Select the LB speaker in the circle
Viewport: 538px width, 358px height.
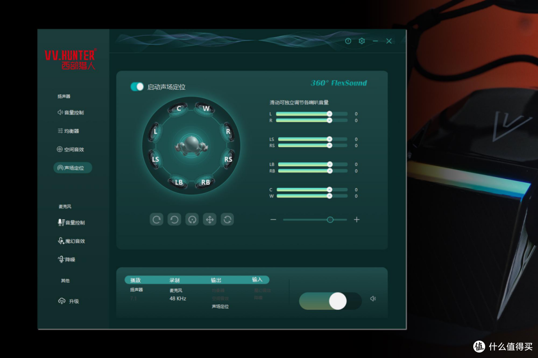178,182
